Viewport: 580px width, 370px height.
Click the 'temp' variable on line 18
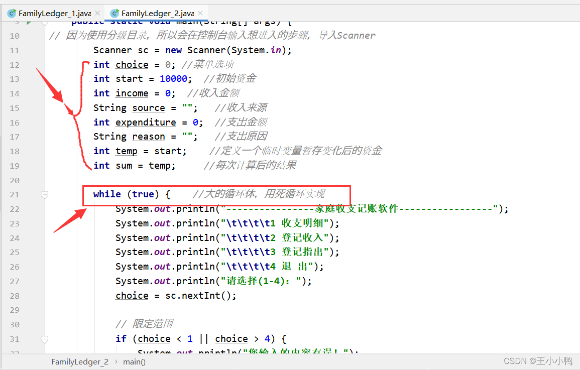126,151
